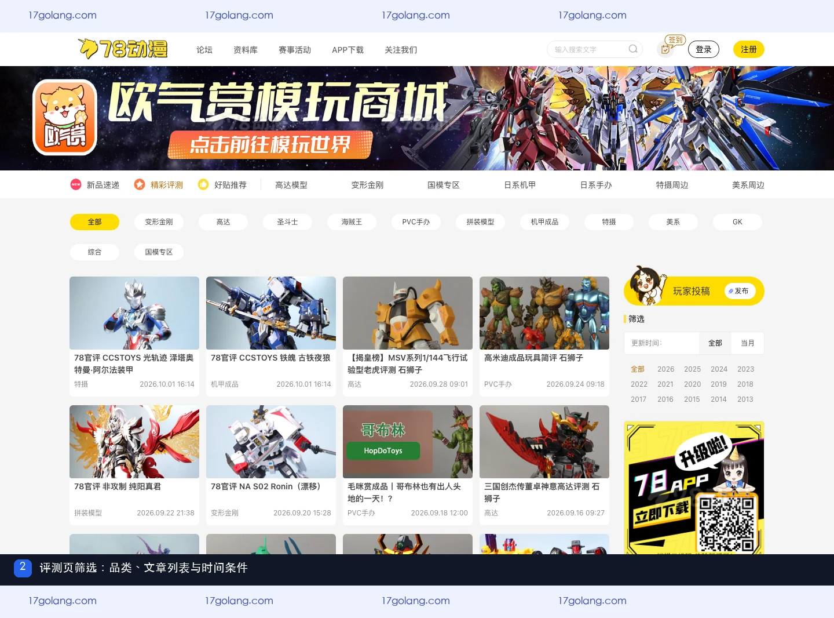Open the 论坛 nav menu item
The height and width of the screenshot is (618, 834).
tap(204, 50)
